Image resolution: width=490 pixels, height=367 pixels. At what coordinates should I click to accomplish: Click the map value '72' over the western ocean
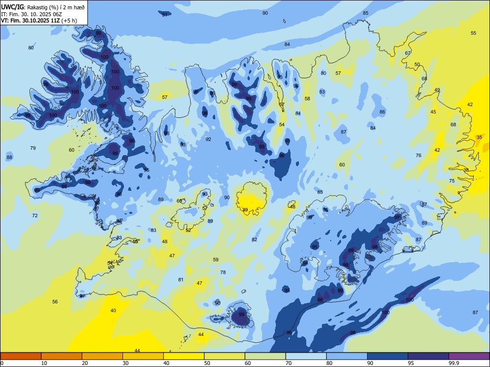point(35,216)
